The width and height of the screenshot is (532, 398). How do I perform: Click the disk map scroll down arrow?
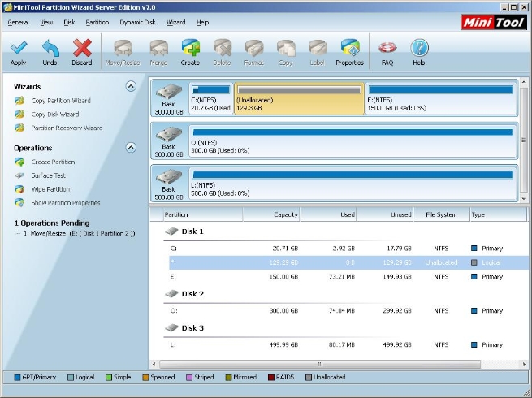[x=524, y=198]
